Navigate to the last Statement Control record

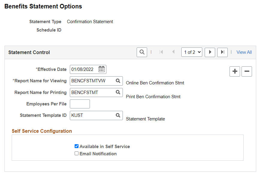pos(222,52)
